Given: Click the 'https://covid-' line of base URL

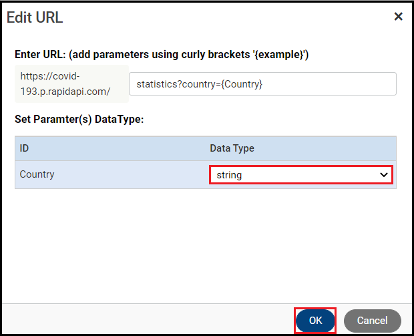Looking at the screenshot, I should coord(49,77).
